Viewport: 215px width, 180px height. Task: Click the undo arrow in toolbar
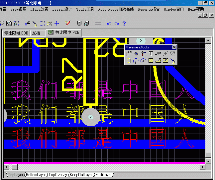[109, 24]
